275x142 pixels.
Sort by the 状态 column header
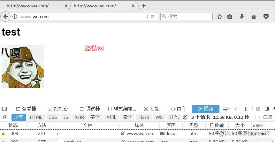coord(13,125)
